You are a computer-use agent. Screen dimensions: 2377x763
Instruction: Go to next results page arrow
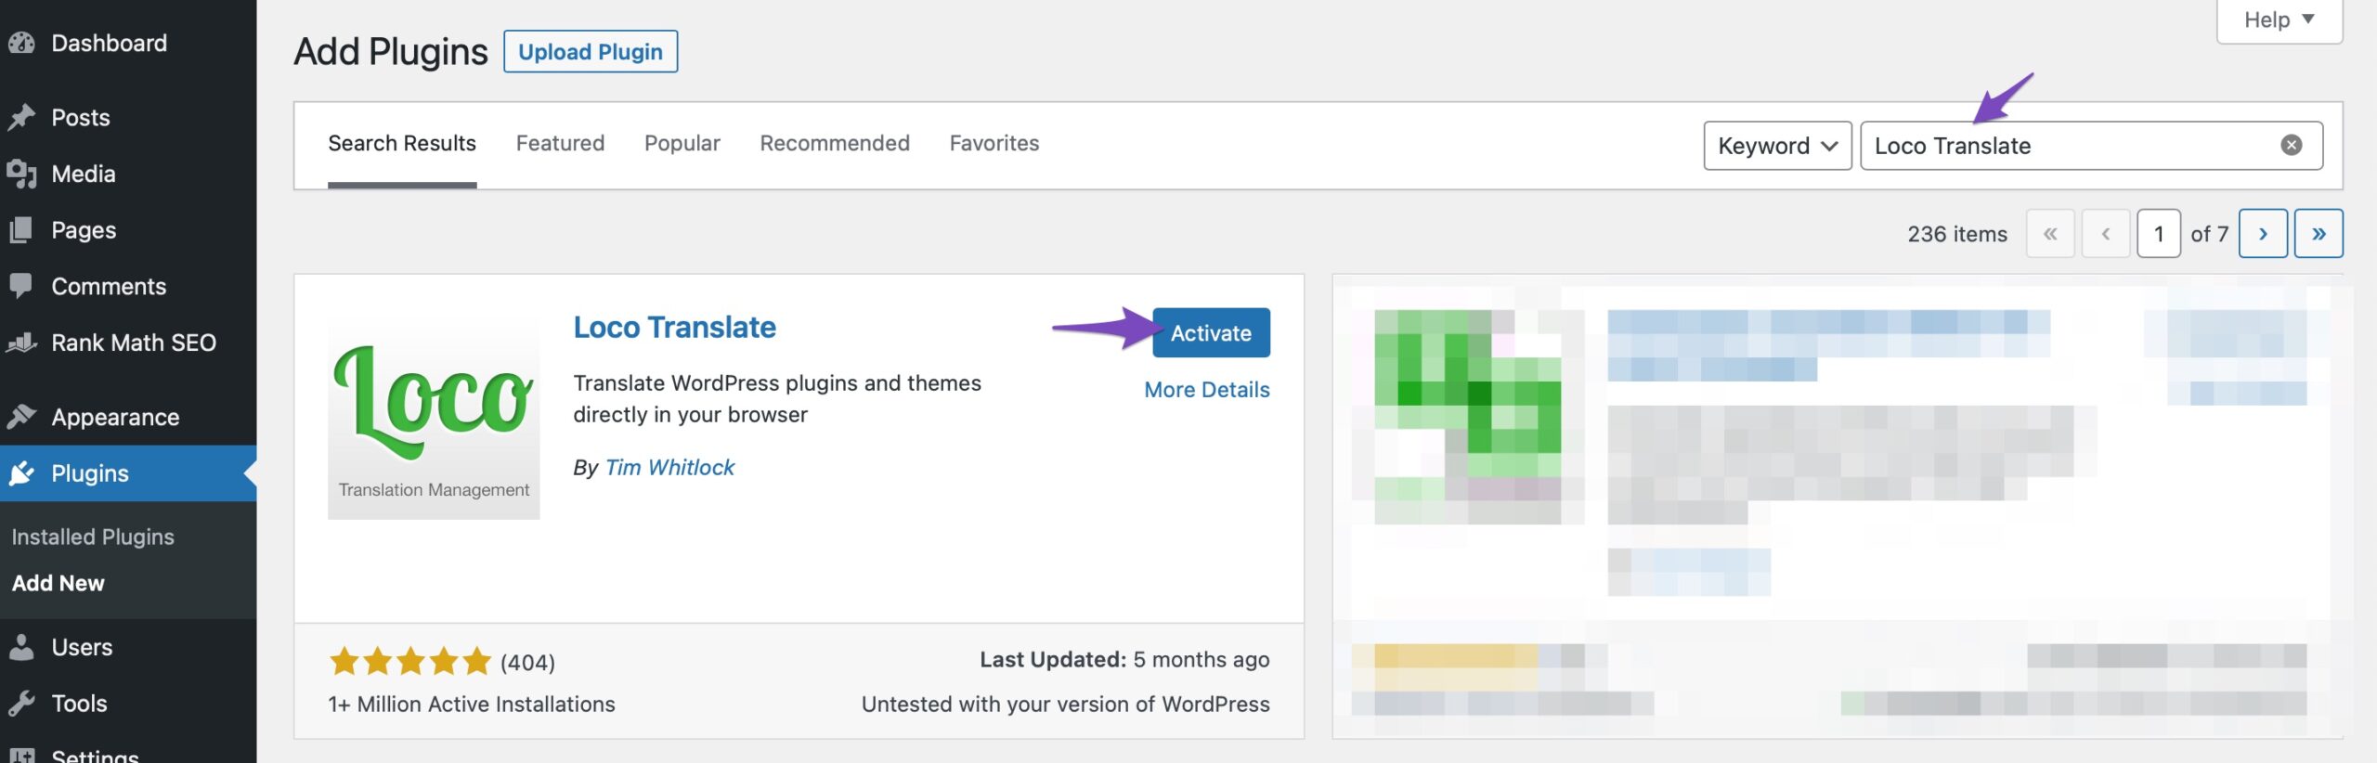pos(2263,234)
